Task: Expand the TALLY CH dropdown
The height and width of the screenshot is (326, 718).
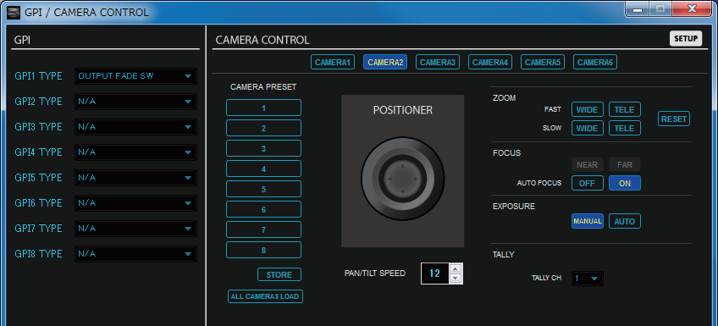Action: click(587, 279)
